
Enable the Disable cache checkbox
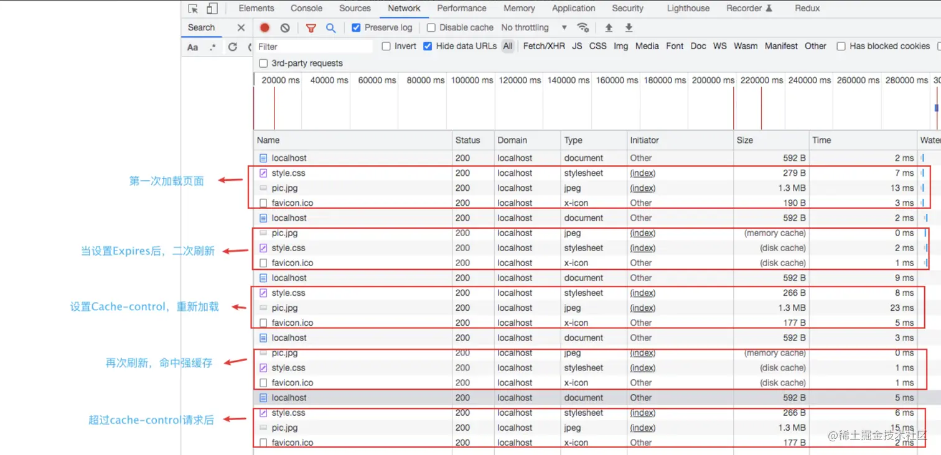point(431,27)
